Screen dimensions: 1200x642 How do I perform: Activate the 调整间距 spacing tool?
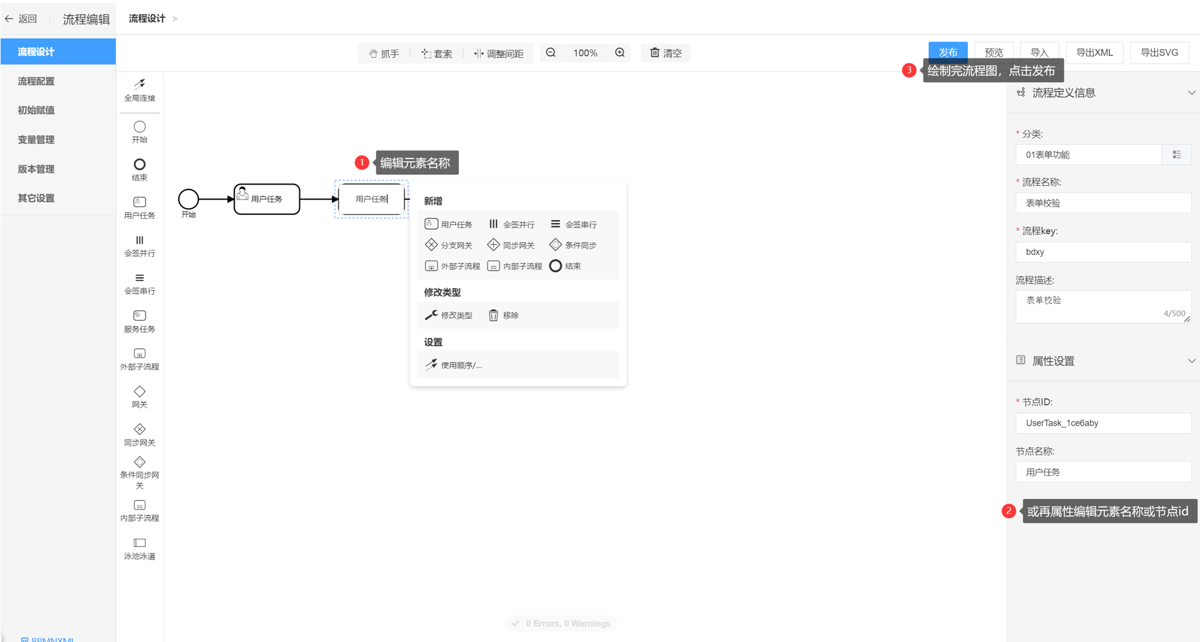point(498,53)
